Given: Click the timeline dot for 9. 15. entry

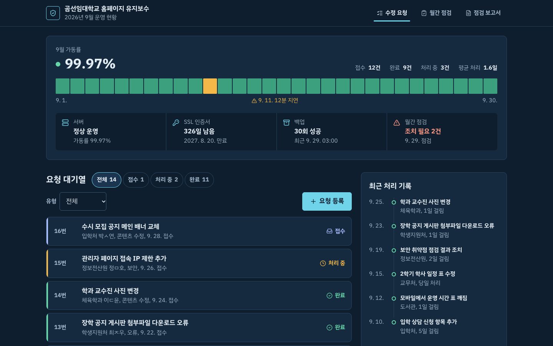Looking at the screenshot, I should (x=394, y=274).
